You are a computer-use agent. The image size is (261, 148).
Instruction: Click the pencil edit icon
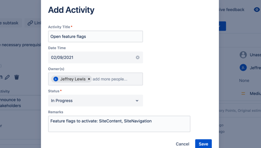pyautogui.click(x=7, y=77)
